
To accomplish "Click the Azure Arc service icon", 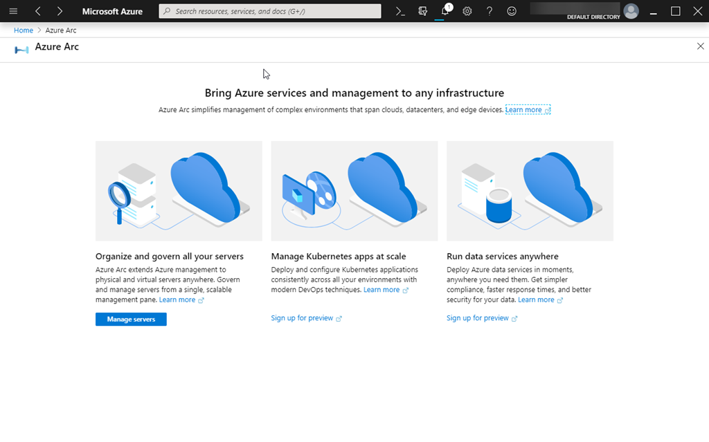I will coord(21,50).
